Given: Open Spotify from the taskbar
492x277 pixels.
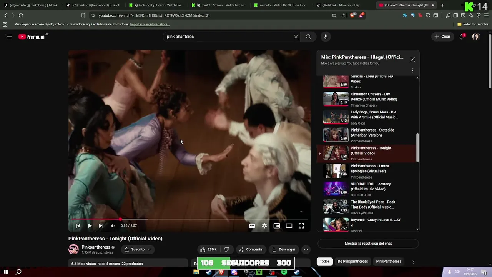Looking at the screenshot, I should pos(284,272).
